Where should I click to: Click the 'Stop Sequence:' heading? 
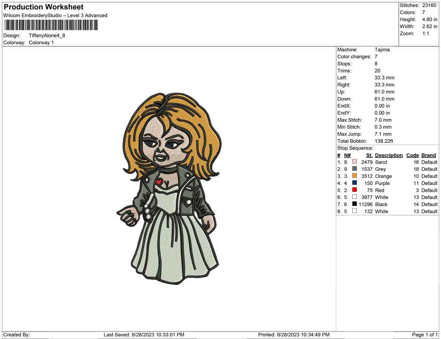tap(355, 148)
